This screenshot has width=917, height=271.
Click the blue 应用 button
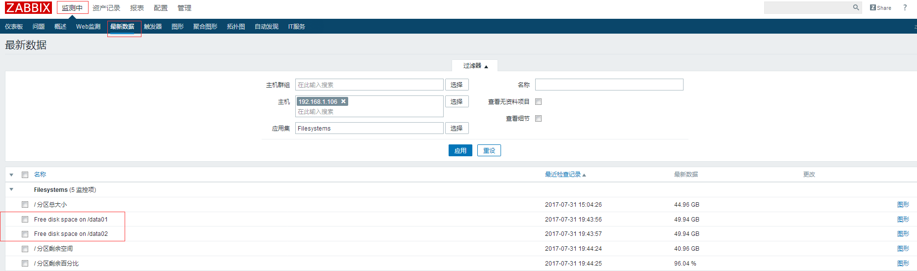[x=460, y=150]
